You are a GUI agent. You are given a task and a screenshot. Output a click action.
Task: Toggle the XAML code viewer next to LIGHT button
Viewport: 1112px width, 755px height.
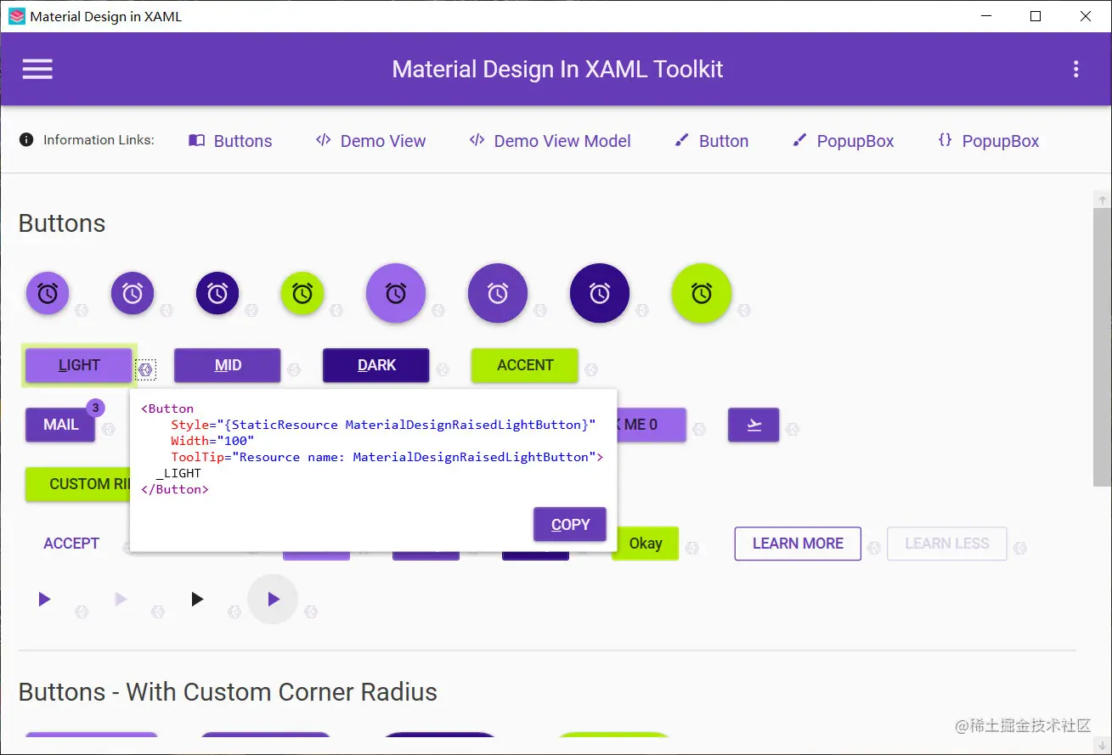[x=145, y=369]
